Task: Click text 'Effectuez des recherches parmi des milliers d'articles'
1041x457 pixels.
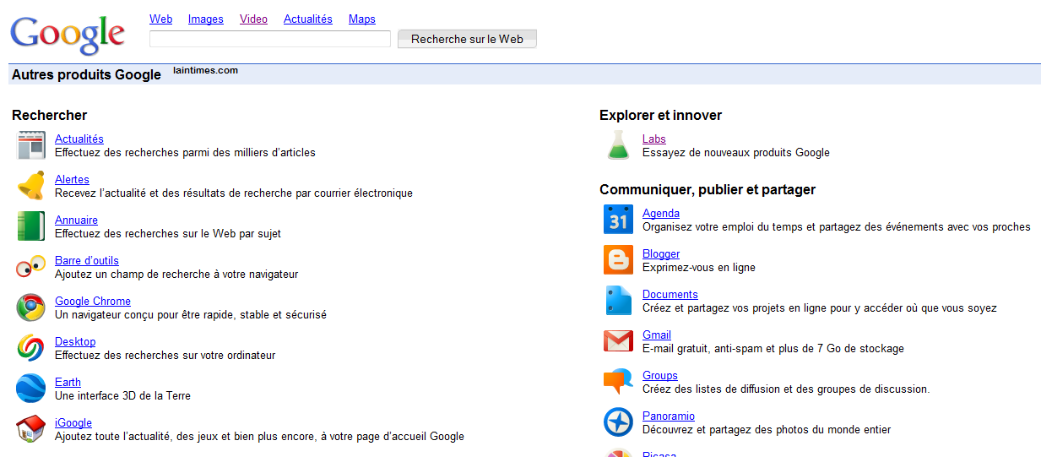Action: tap(185, 152)
